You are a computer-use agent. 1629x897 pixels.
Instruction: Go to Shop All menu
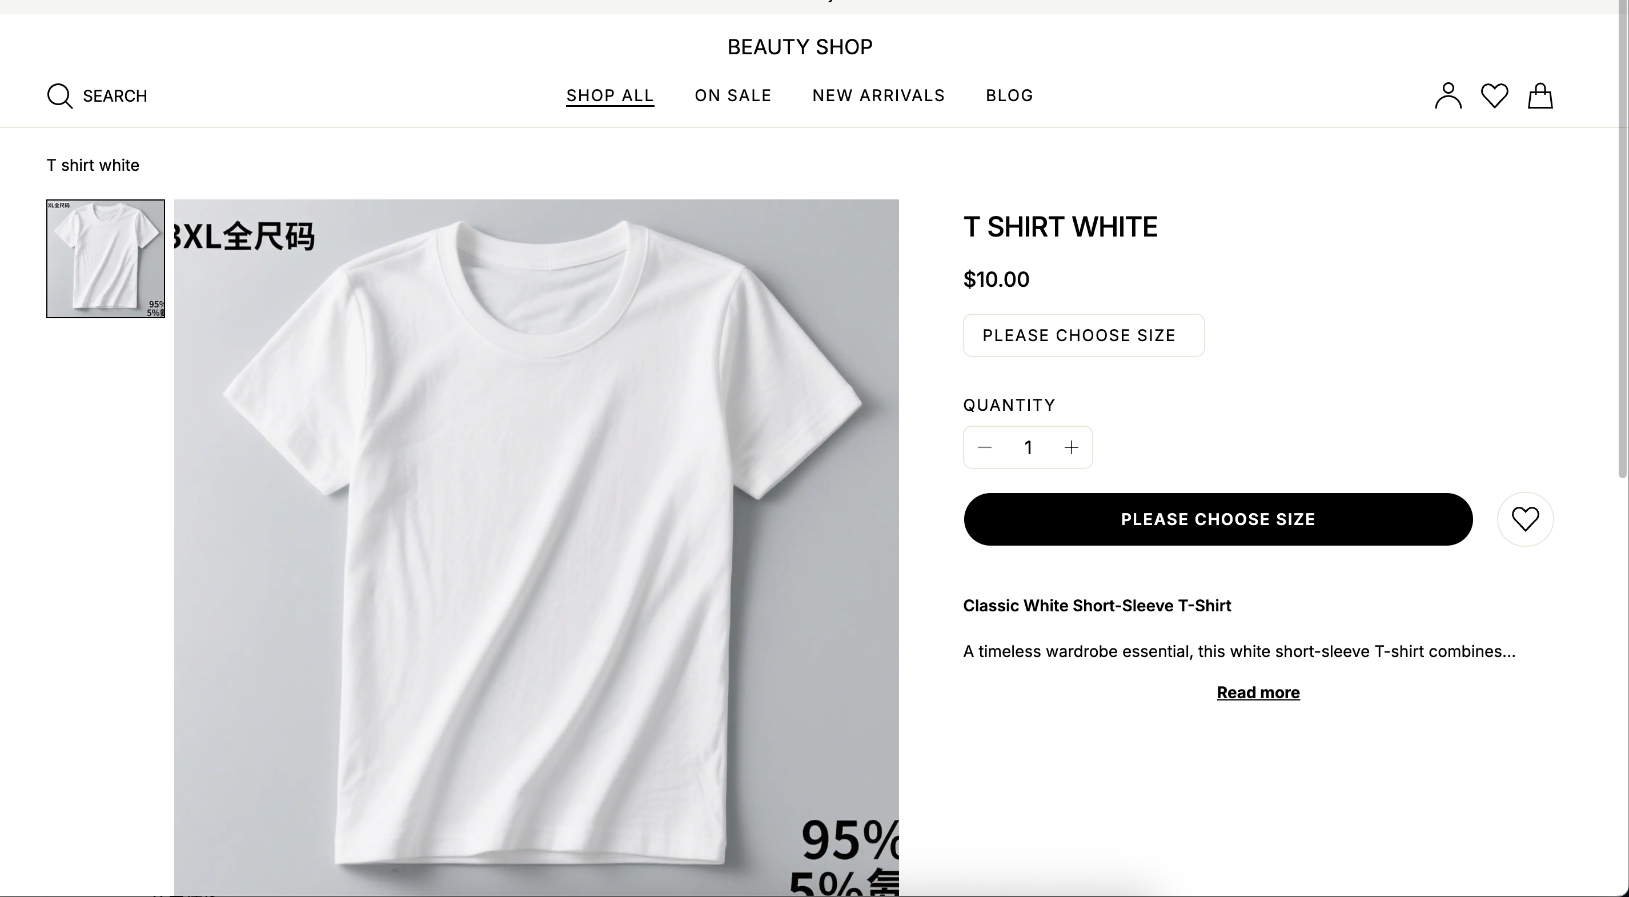(x=609, y=95)
